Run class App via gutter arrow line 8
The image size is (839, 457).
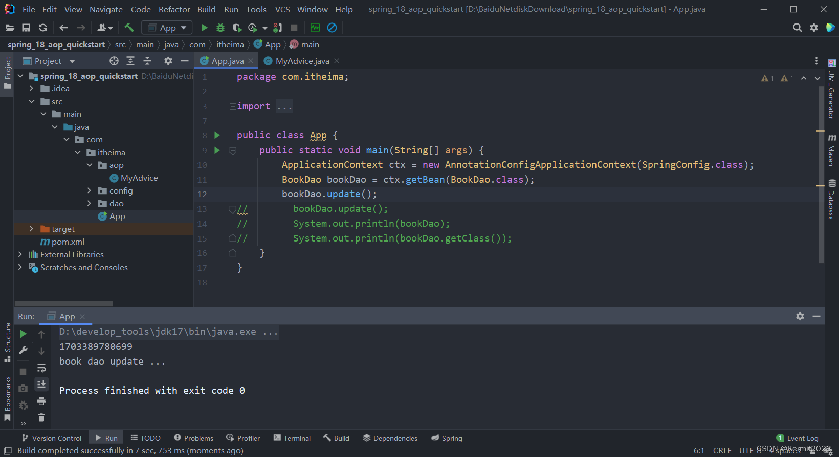[x=217, y=135]
